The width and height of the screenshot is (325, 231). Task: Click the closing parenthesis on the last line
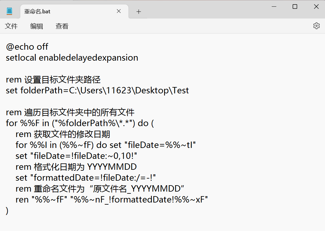click(x=7, y=211)
